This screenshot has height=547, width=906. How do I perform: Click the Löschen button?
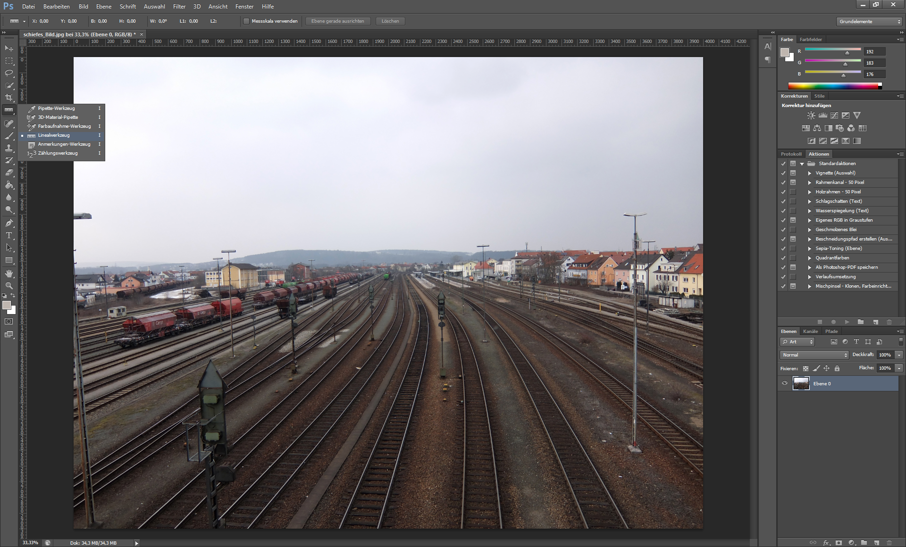tap(390, 21)
